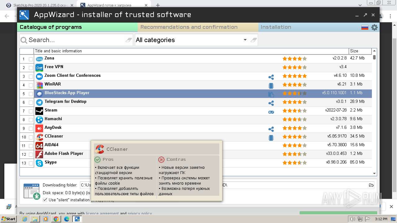Click the AIDA64 icon
Screen dimensions: 397x223
[x=39, y=146]
